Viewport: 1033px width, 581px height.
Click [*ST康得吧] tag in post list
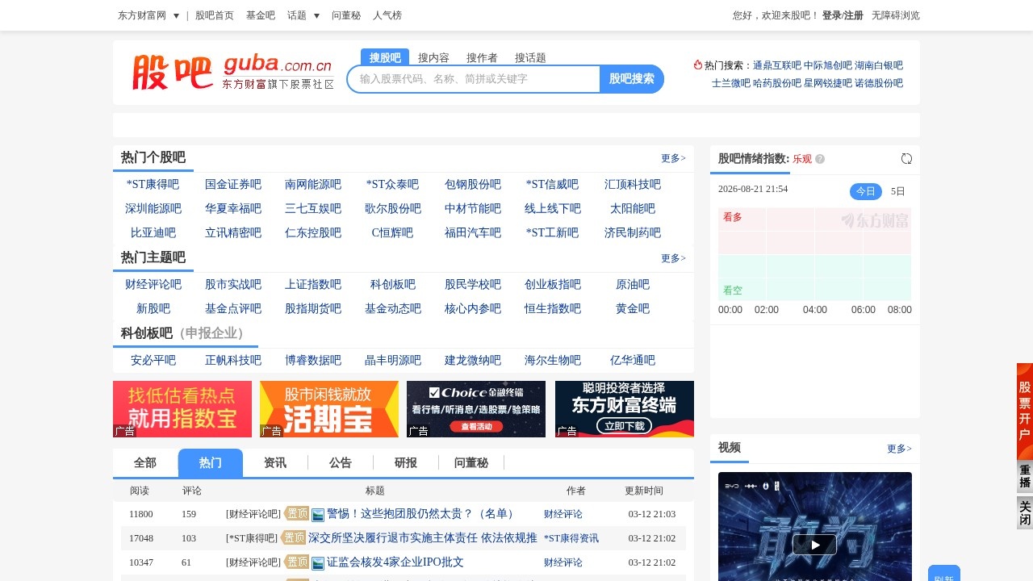pos(252,538)
